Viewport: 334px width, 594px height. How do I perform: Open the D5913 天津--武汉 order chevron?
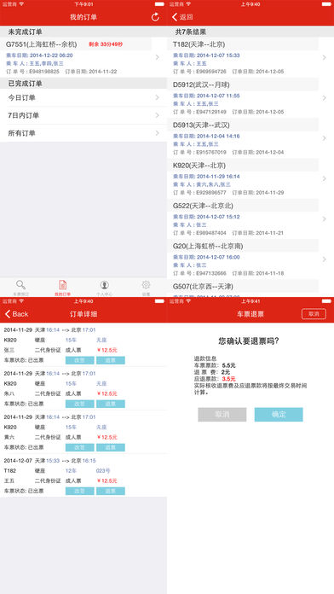[x=324, y=138]
